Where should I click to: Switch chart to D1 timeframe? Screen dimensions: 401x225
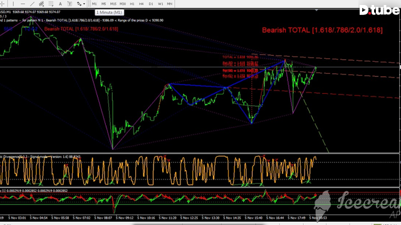tap(151, 4)
